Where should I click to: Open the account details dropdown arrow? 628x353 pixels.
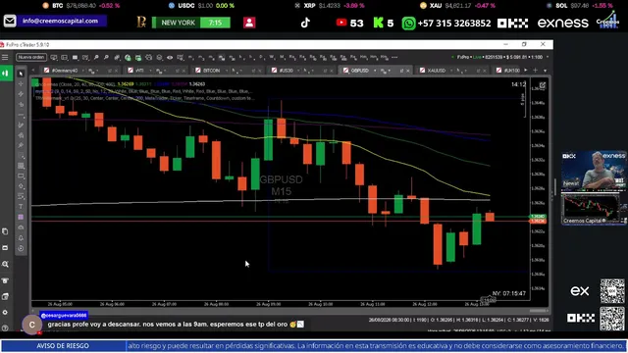click(x=548, y=57)
